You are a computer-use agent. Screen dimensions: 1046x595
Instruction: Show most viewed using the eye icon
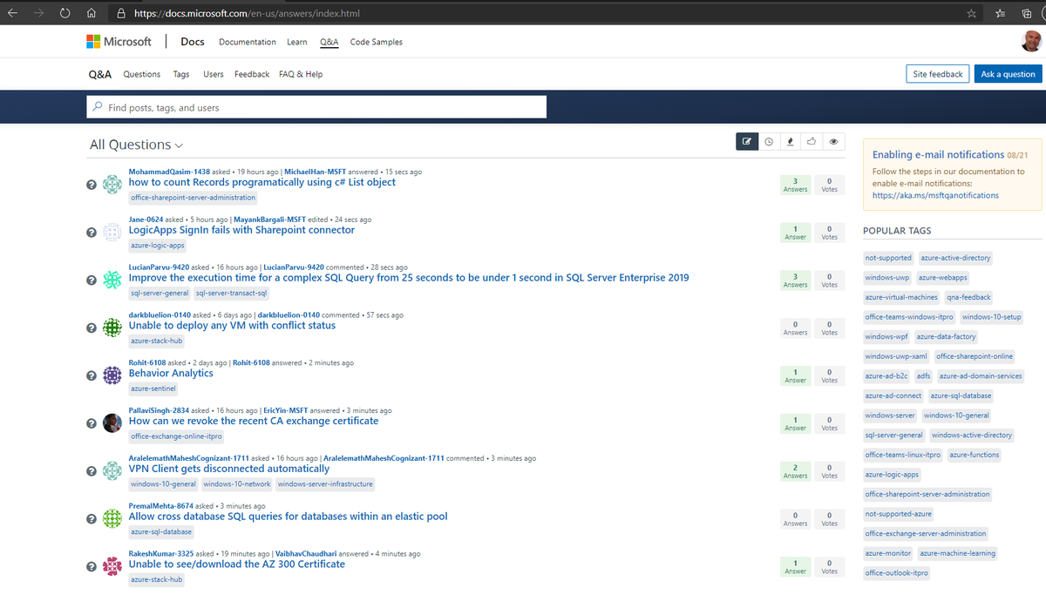click(833, 140)
